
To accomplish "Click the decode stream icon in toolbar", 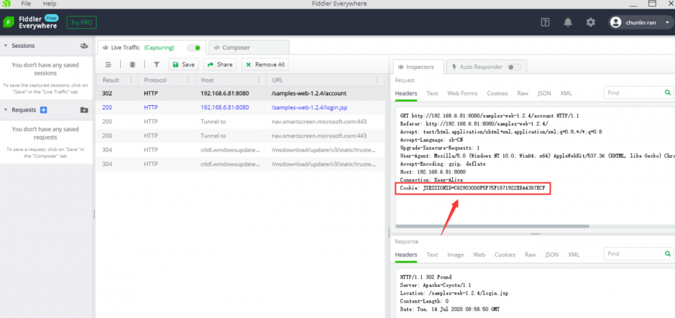I will [132, 65].
